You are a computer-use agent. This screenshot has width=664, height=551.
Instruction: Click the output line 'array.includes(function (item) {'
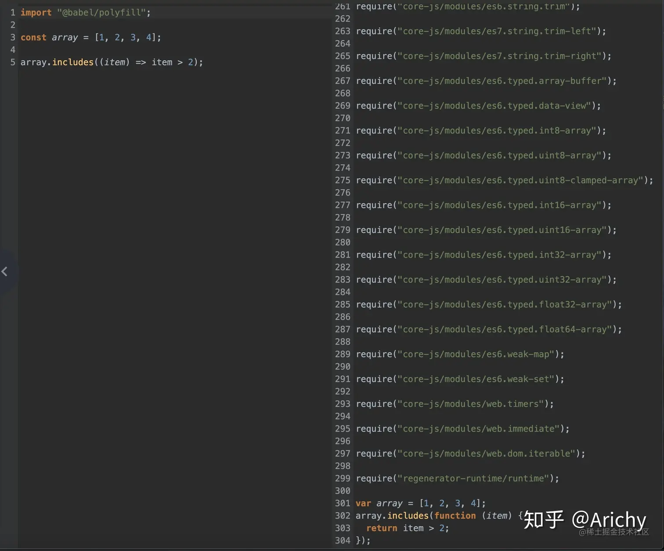(x=439, y=516)
